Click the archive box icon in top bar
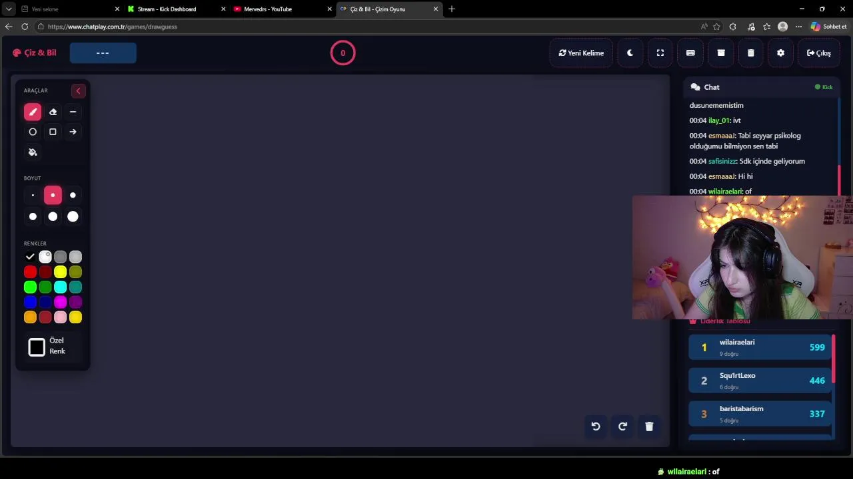Viewport: 853px width, 479px height. pos(721,53)
